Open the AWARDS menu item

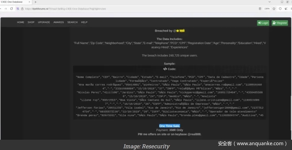tap(59, 22)
